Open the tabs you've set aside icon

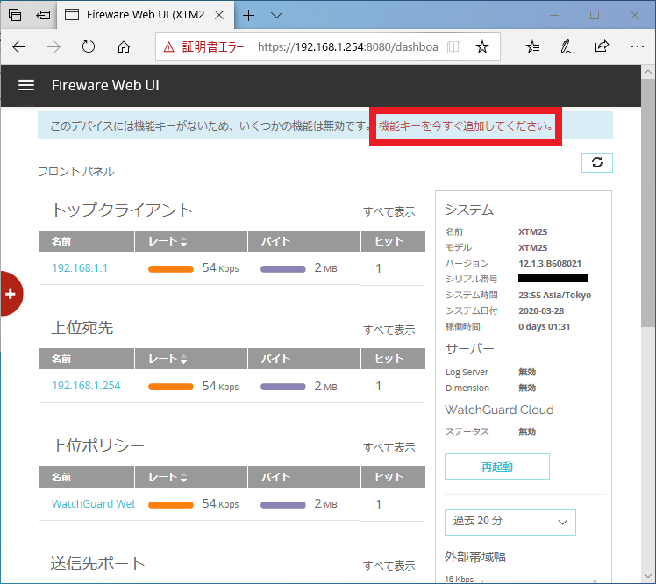coord(15,15)
